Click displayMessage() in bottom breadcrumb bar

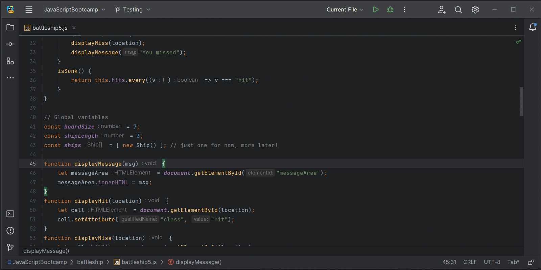point(195,262)
